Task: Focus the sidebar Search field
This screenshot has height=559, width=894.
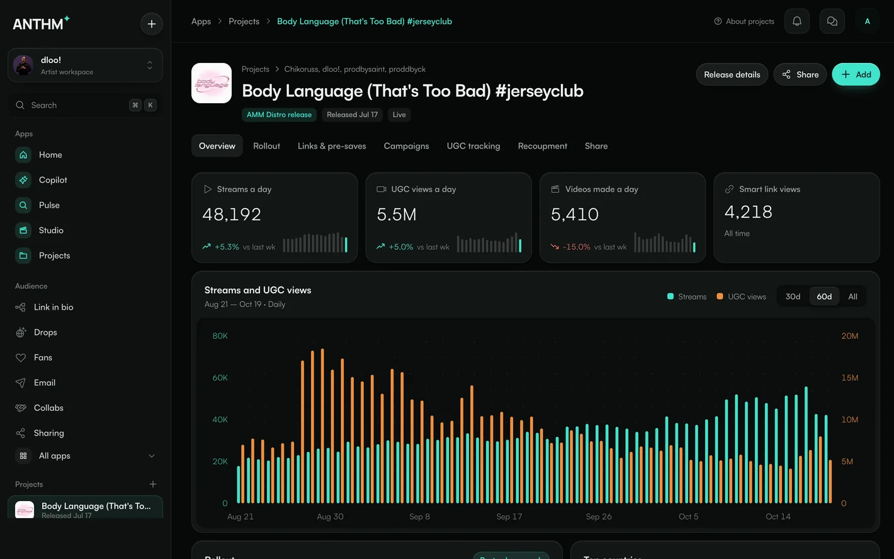Action: [x=85, y=105]
